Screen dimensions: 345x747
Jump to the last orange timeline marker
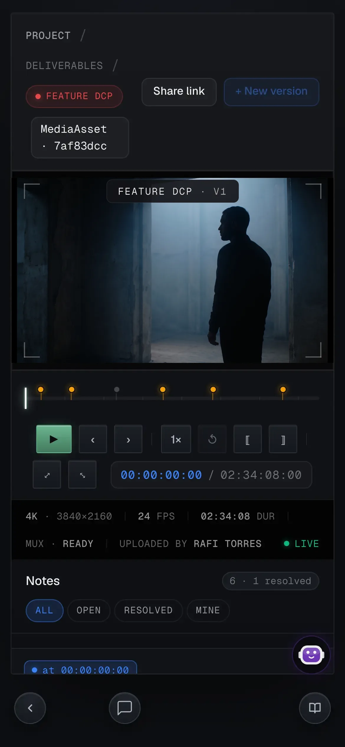pyautogui.click(x=283, y=389)
